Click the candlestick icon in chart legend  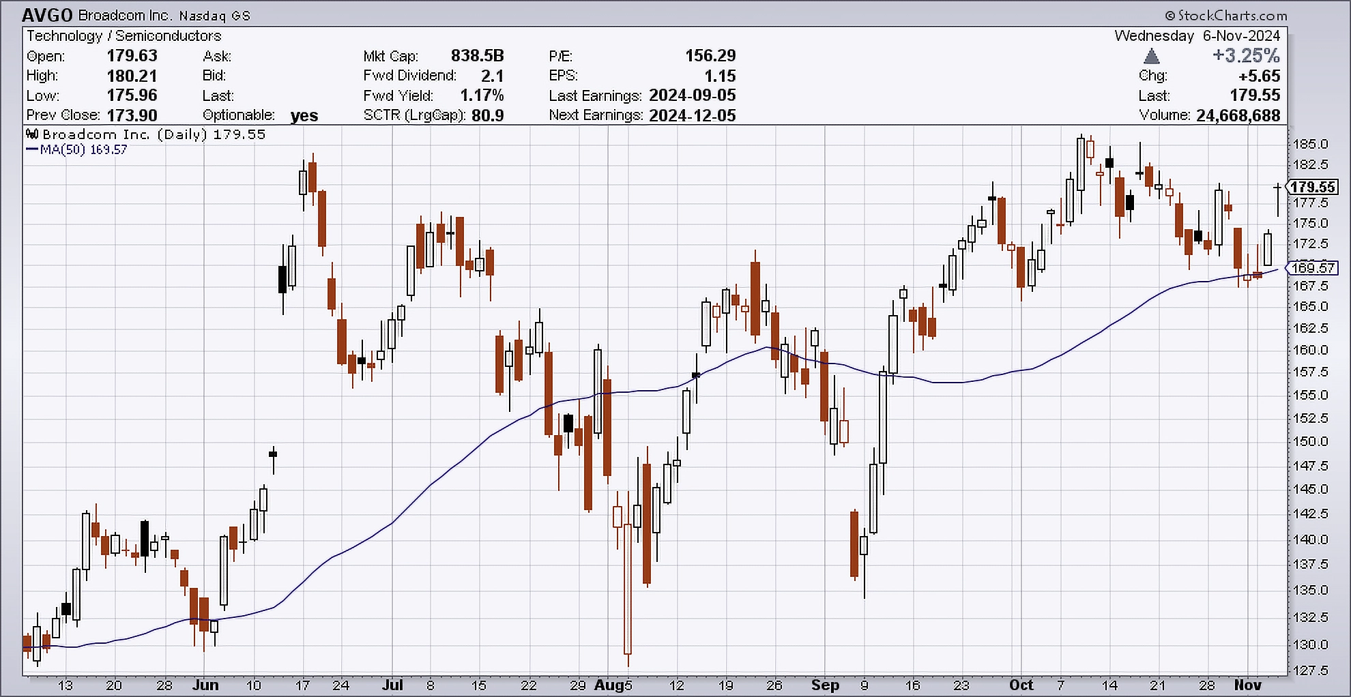tap(32, 134)
